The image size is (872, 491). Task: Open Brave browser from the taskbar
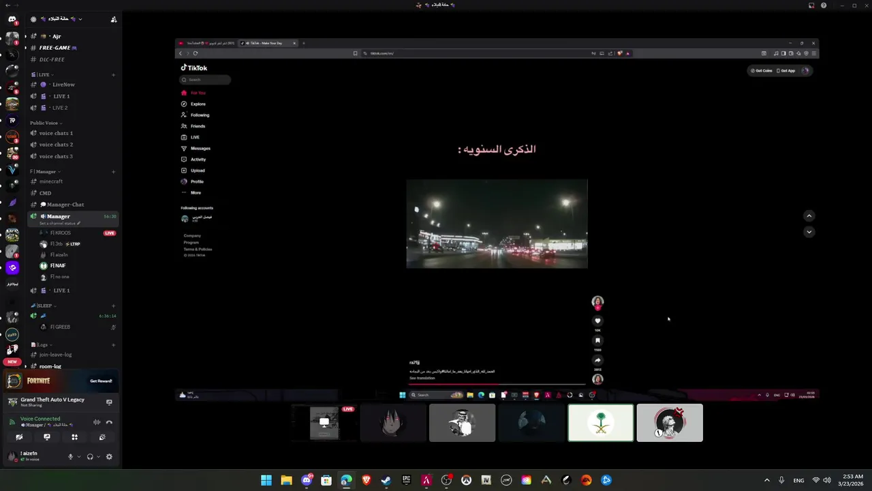tap(367, 480)
